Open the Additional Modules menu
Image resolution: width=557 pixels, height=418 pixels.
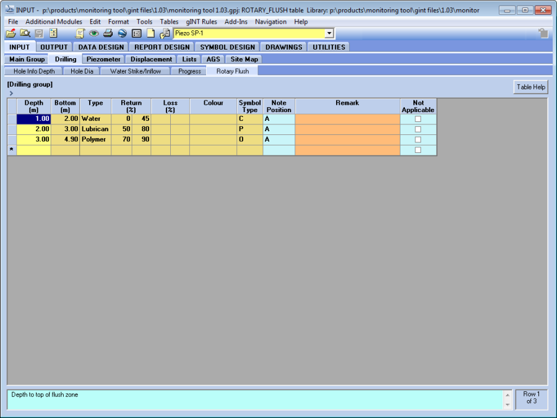pyautogui.click(x=54, y=22)
